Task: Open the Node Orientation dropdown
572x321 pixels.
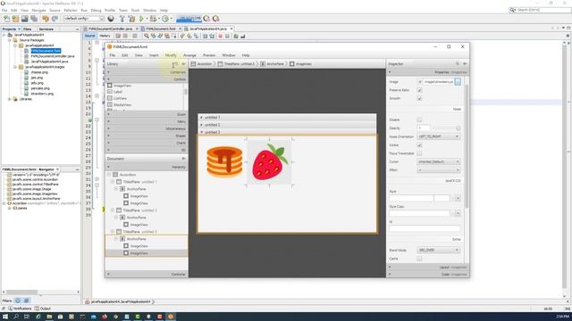Action: coord(439,136)
